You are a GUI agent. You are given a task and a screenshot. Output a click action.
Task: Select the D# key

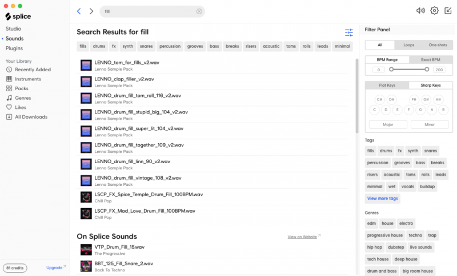coord(391,99)
